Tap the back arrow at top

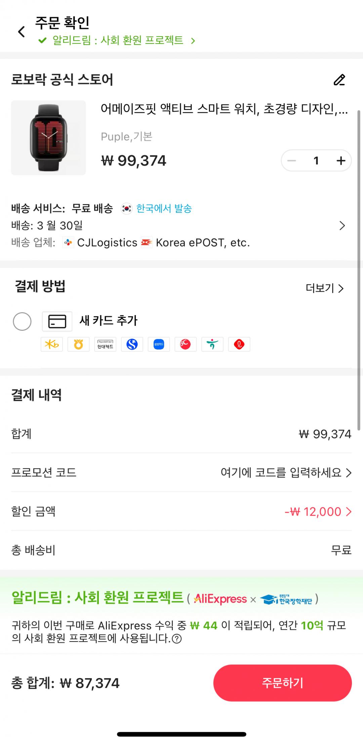pyautogui.click(x=22, y=32)
